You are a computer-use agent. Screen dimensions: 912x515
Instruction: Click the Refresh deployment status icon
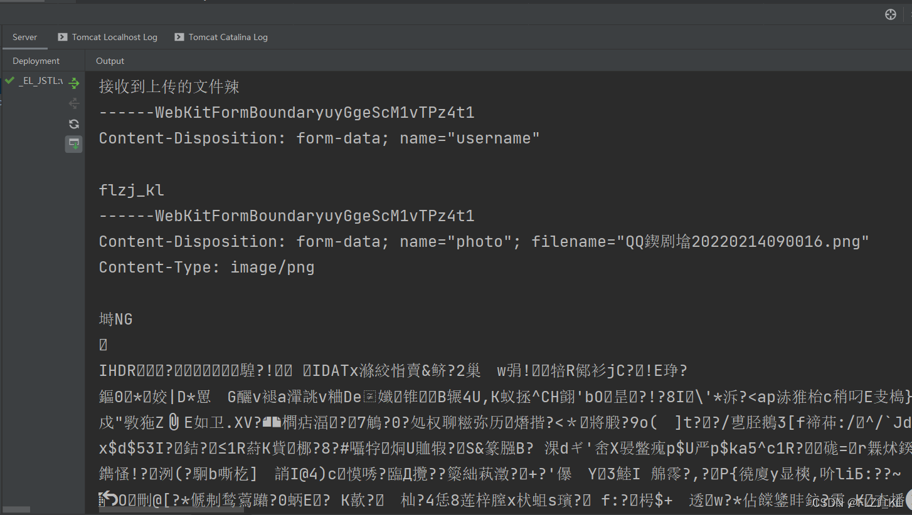pos(74,124)
